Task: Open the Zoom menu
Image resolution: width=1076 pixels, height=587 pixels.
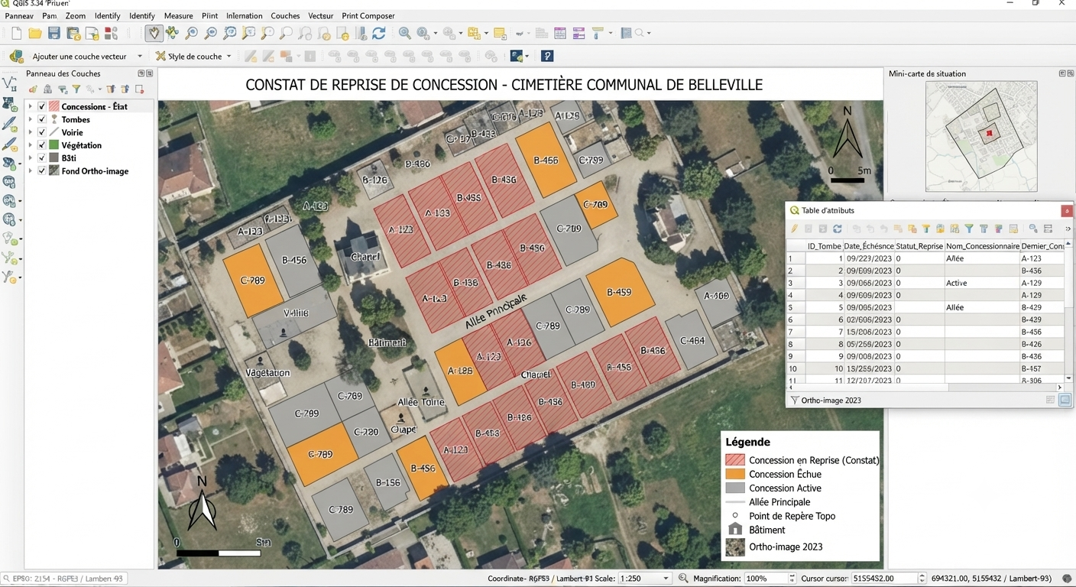Action: coord(75,15)
